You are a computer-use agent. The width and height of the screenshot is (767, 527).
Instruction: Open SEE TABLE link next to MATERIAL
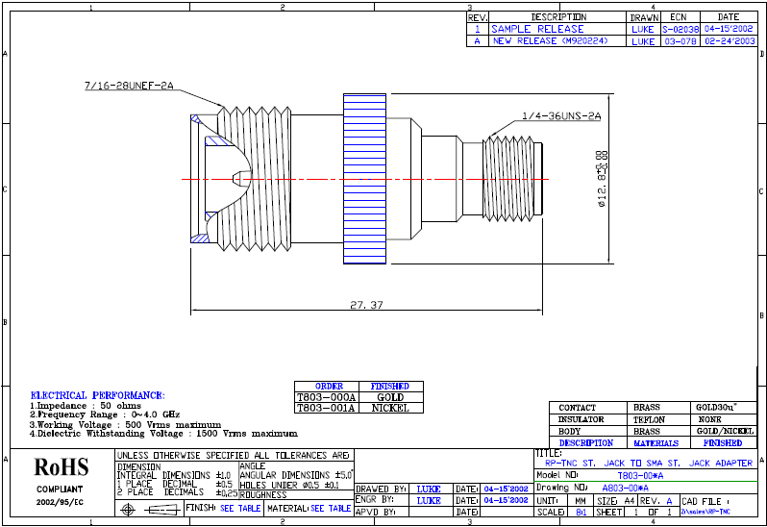click(x=331, y=508)
